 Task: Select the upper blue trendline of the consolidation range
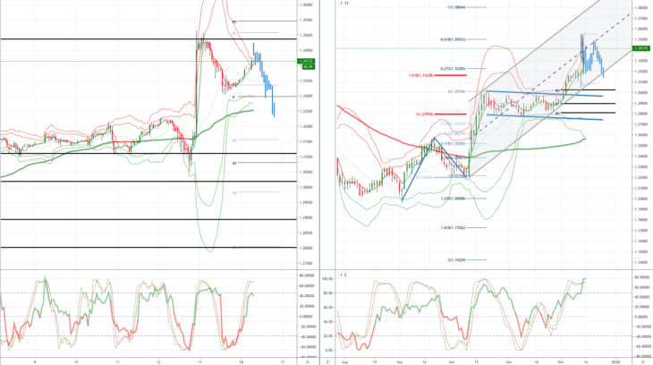click(x=544, y=94)
